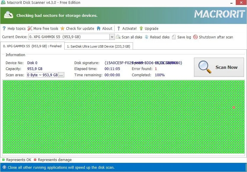Click the red Represents damage legend square
Screen dimensions: 247x172
[35, 160]
